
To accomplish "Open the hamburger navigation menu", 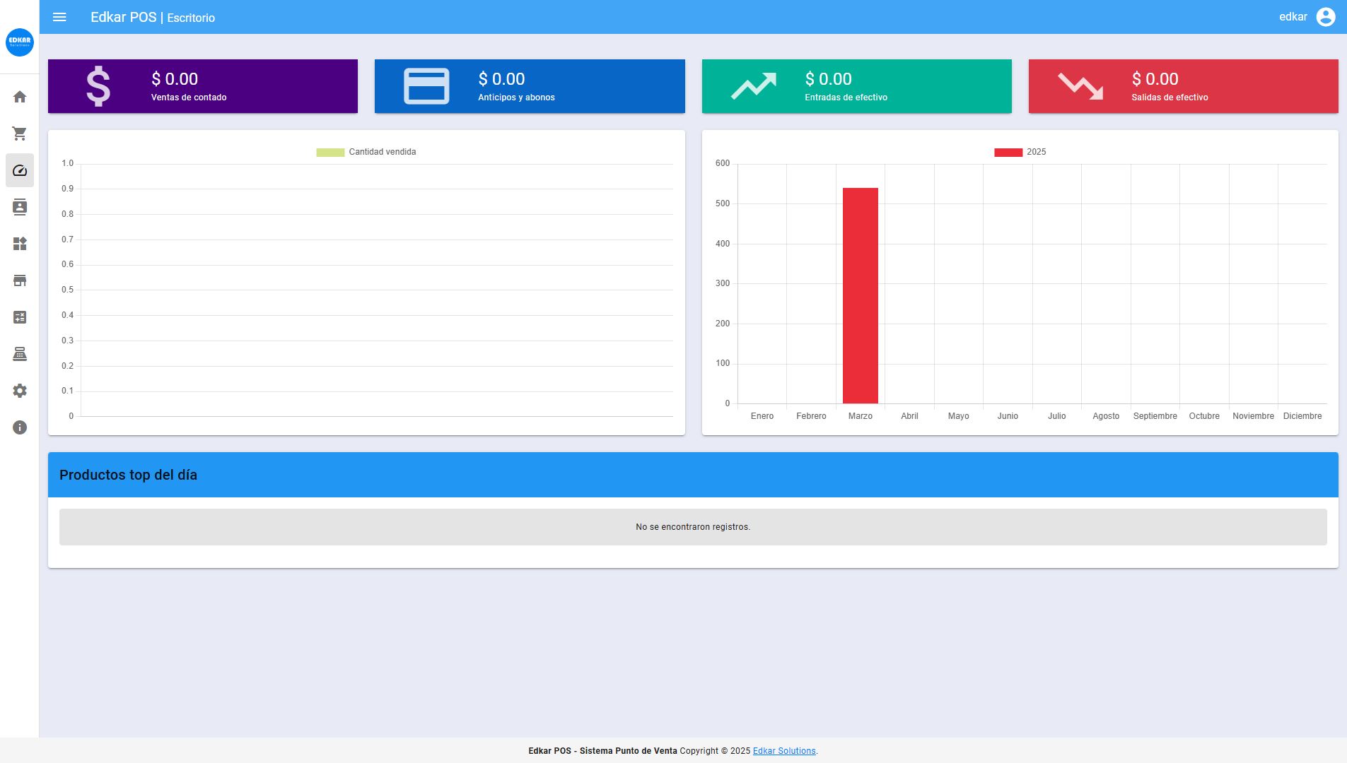I will (x=59, y=17).
